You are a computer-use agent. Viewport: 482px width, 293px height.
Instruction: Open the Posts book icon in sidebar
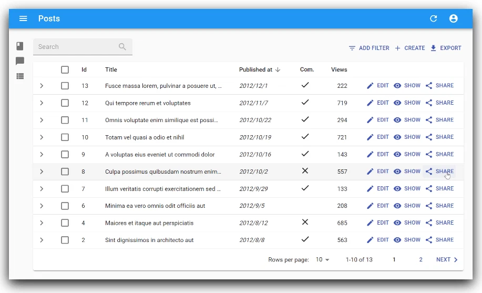20,46
